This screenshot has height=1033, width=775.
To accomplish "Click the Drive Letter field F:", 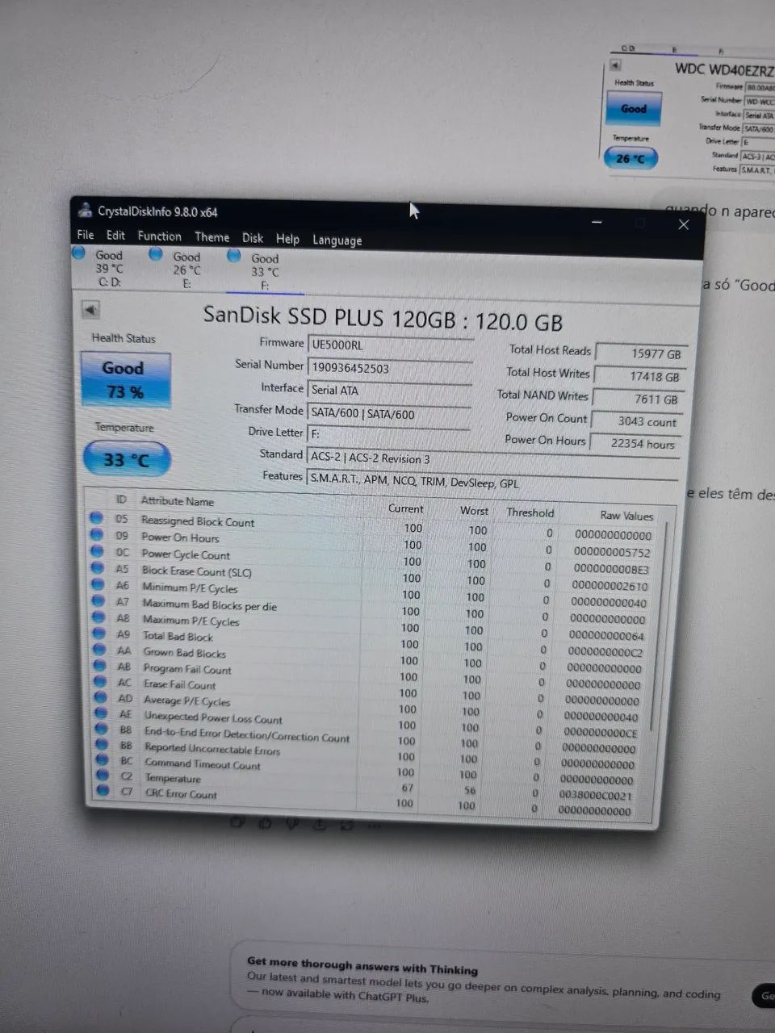I will pos(388,434).
